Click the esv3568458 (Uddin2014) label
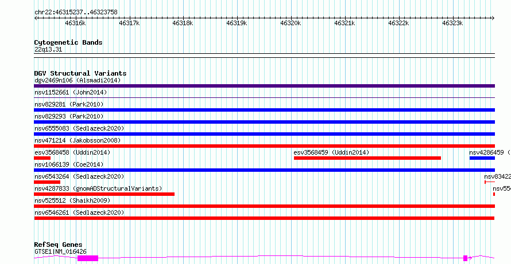This screenshot has height=264, width=511. (72, 152)
